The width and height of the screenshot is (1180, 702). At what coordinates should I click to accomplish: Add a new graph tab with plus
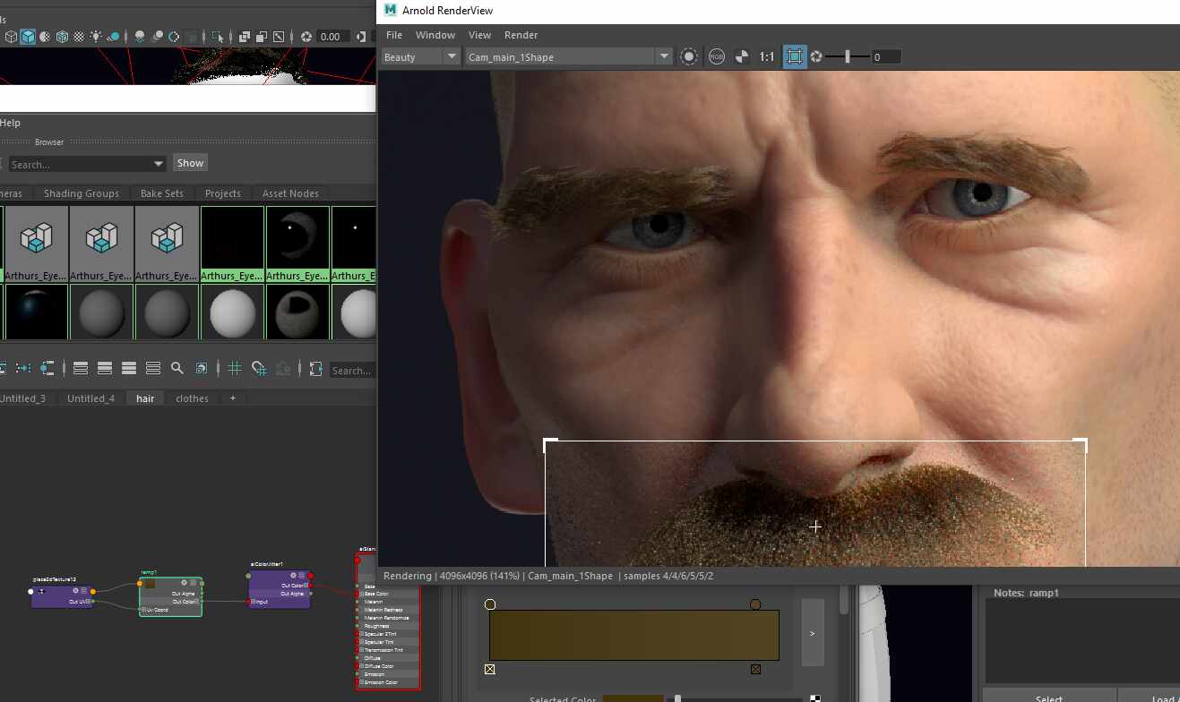pyautogui.click(x=233, y=398)
